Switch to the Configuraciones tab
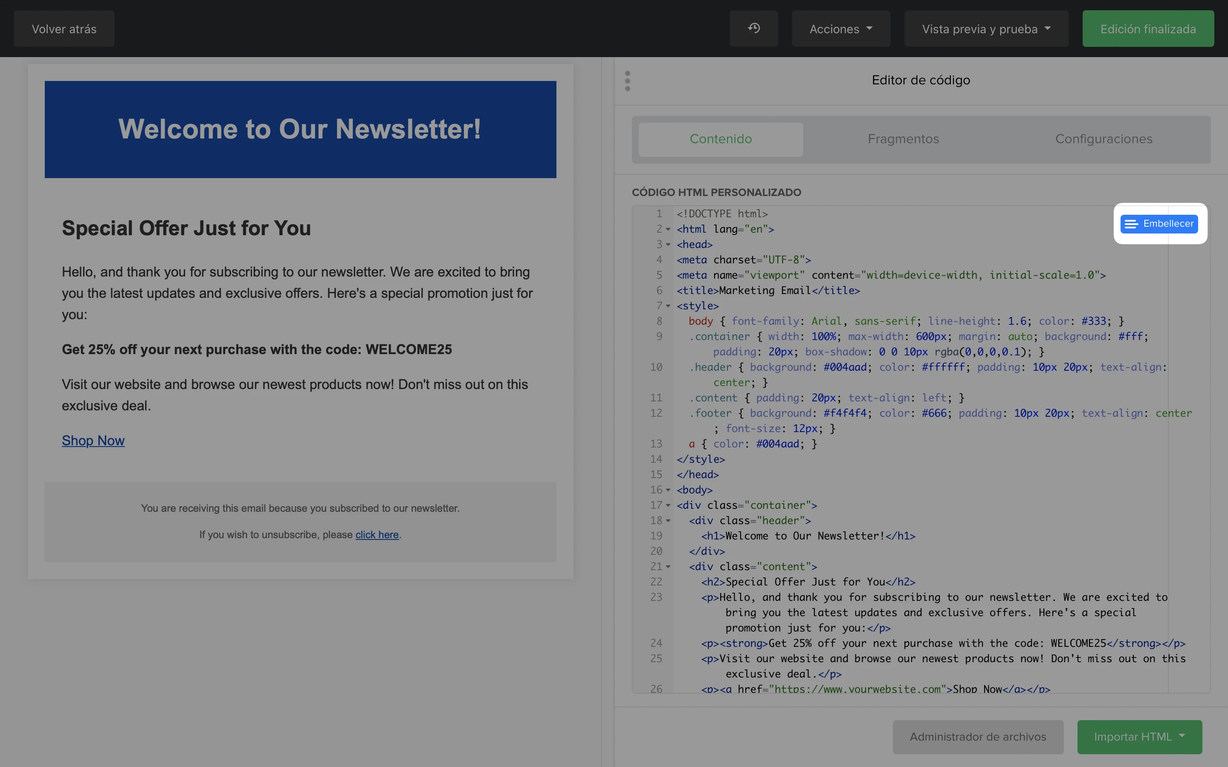The image size is (1228, 767). coord(1103,139)
